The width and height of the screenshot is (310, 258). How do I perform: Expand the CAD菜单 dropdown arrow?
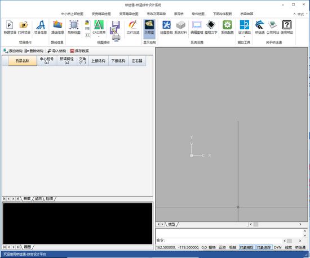coord(99,37)
